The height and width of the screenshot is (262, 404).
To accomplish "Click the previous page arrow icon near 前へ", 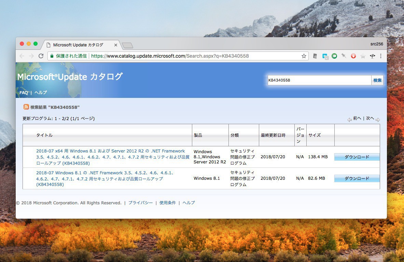I will pos(350,120).
